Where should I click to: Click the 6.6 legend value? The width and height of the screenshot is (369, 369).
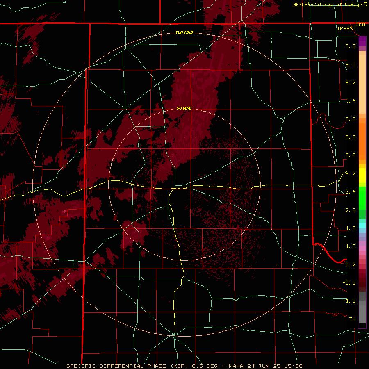click(x=351, y=119)
